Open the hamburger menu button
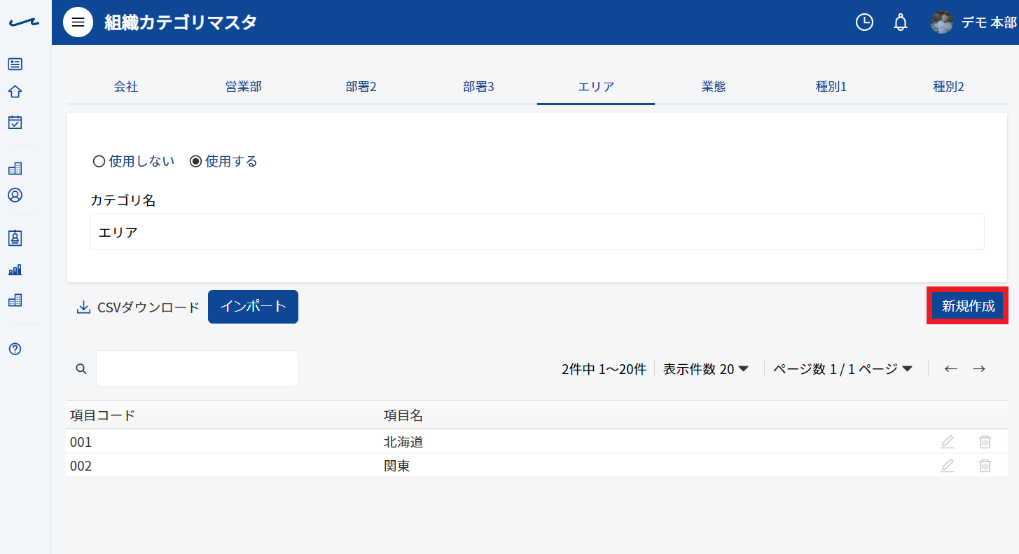 tap(78, 22)
